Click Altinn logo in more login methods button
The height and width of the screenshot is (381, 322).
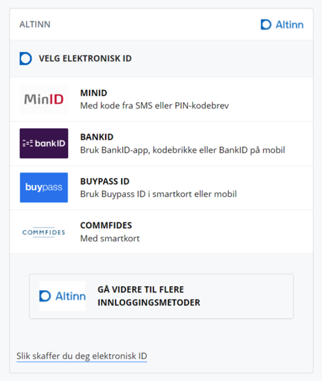click(62, 296)
